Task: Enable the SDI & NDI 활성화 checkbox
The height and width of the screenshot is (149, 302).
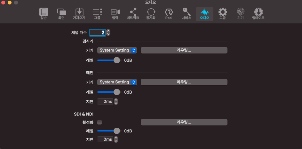Action: (x=99, y=122)
